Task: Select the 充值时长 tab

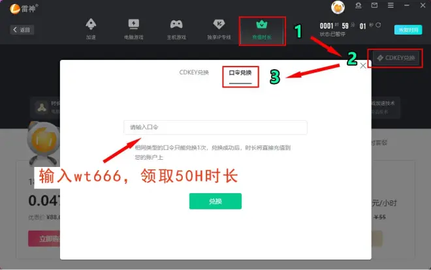Action: (263, 29)
